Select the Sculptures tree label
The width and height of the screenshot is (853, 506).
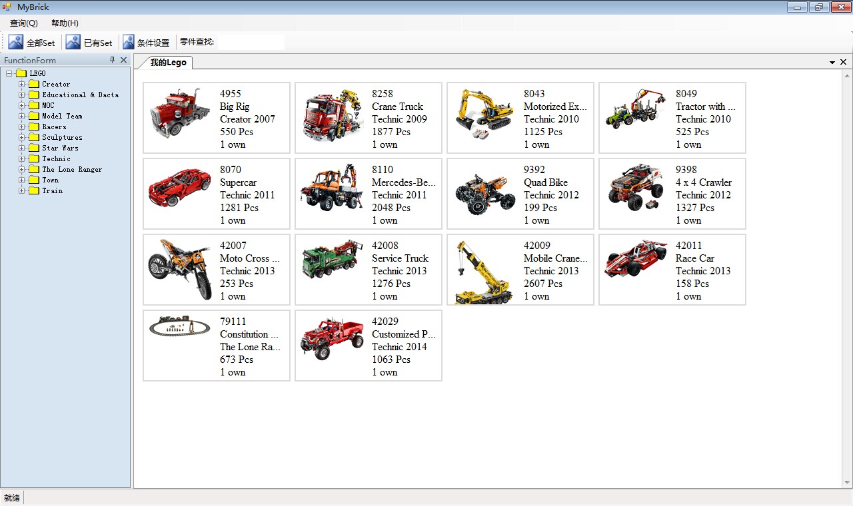tap(63, 137)
